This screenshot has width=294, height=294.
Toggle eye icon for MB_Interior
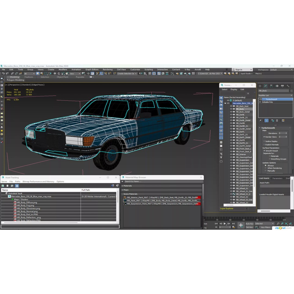coord(231,154)
